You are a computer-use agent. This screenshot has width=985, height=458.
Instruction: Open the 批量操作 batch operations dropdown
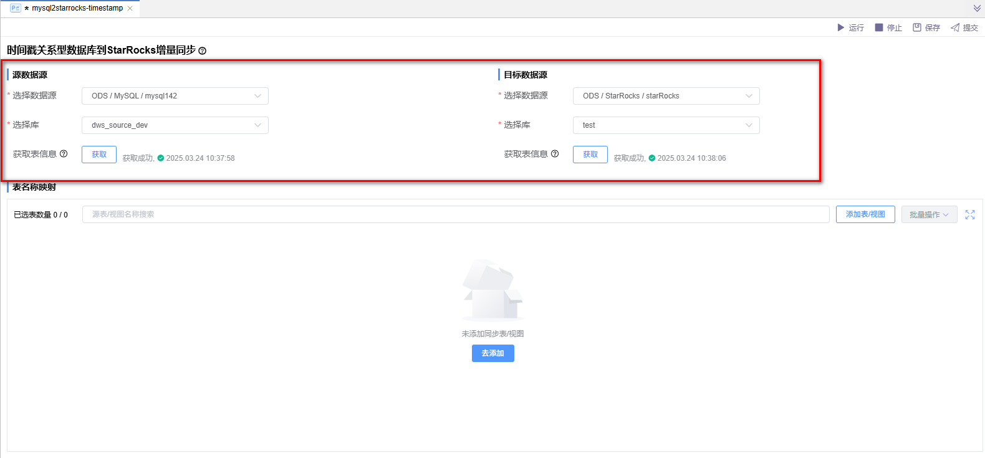click(929, 214)
